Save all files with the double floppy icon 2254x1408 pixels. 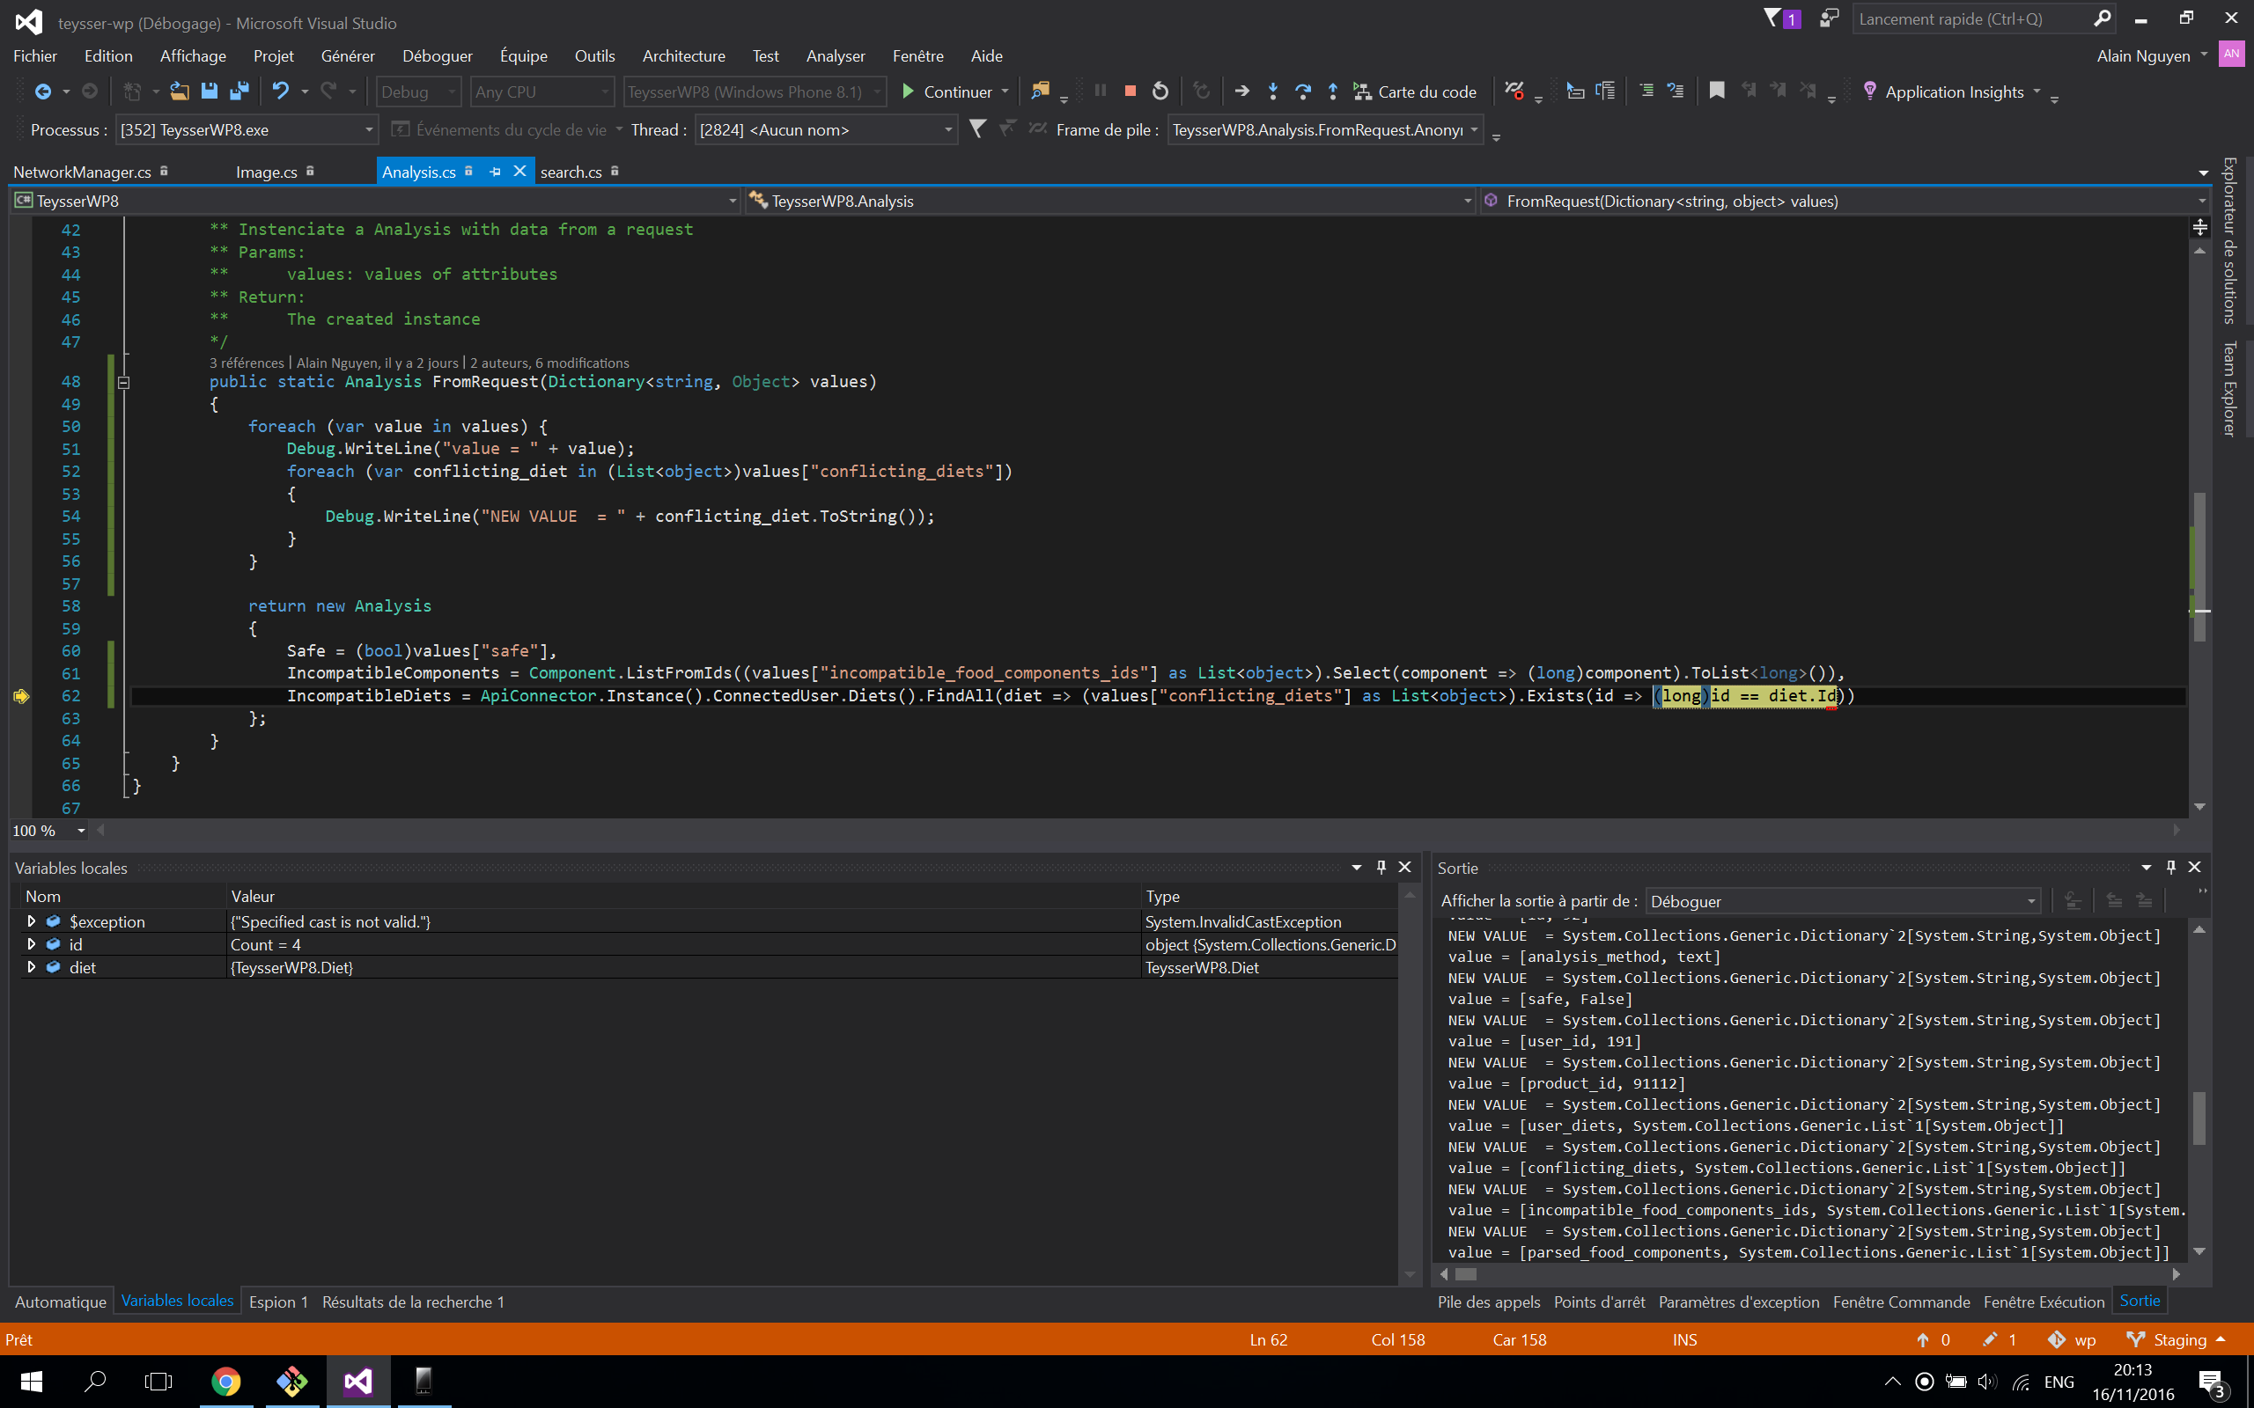coord(239,92)
